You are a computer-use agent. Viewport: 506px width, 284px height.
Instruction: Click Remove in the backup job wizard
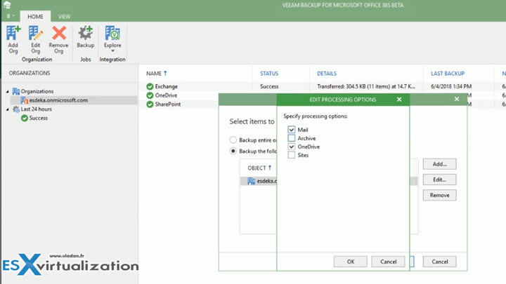click(439, 195)
